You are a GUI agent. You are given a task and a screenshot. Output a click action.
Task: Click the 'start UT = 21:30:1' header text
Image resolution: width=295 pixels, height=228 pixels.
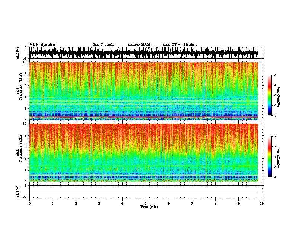[x=180, y=45]
